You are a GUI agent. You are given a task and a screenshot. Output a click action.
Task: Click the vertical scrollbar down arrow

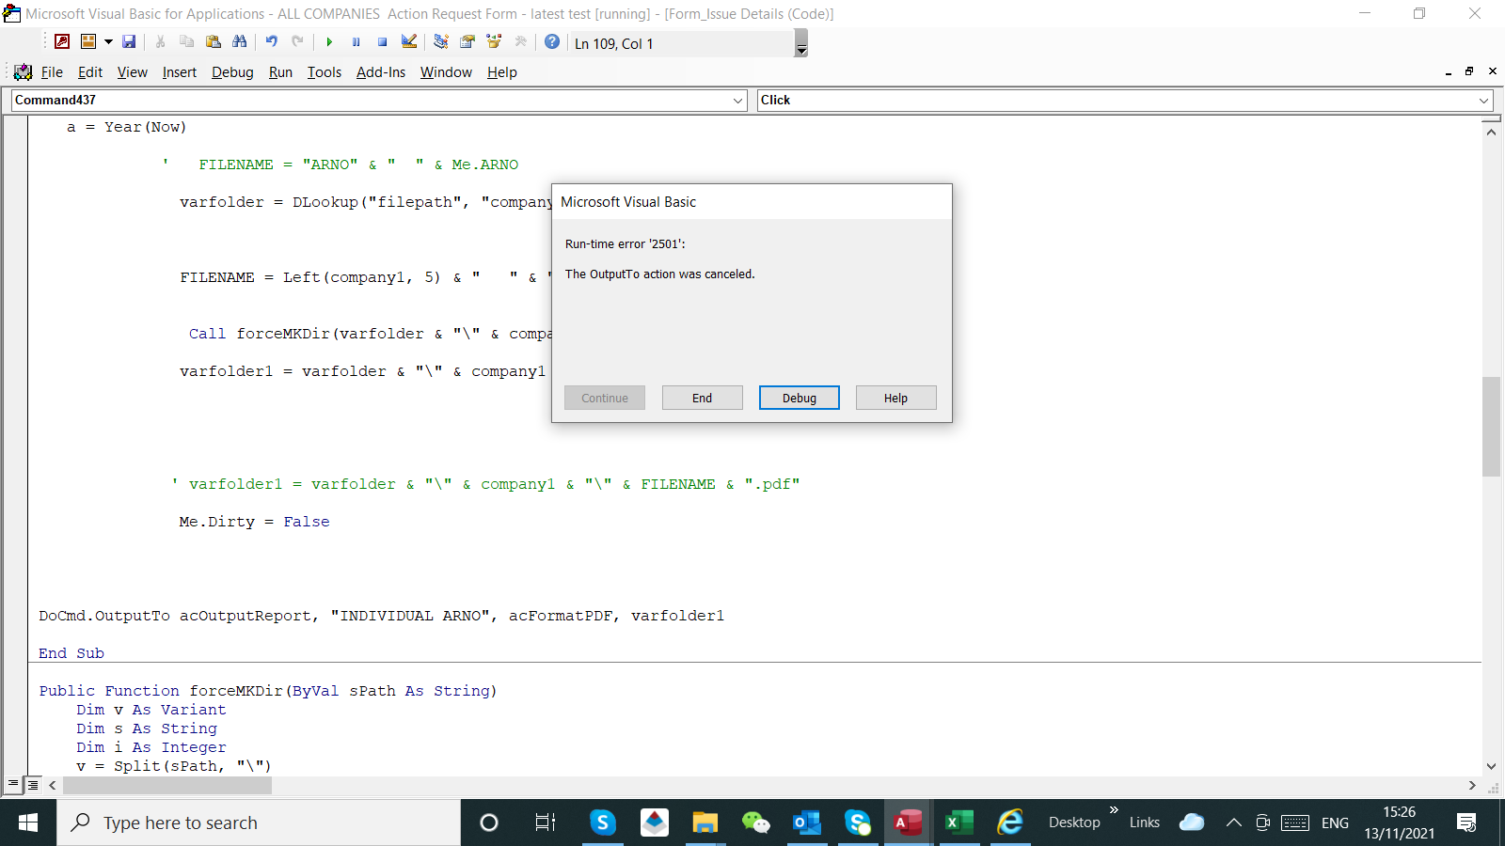pos(1491,767)
